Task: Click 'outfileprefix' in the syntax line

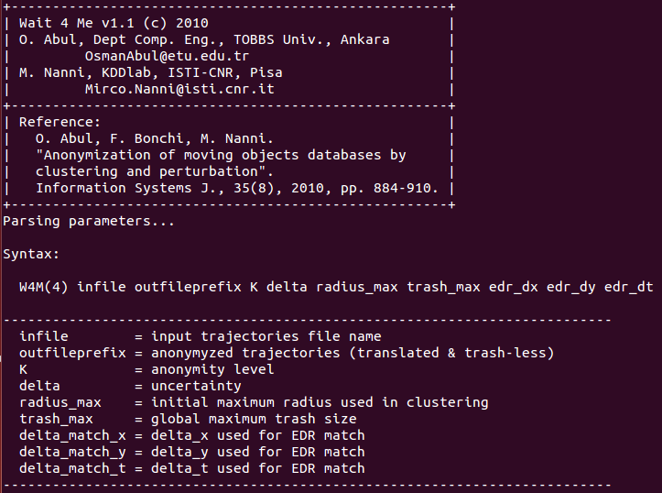Action: pos(188,287)
